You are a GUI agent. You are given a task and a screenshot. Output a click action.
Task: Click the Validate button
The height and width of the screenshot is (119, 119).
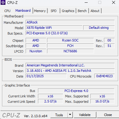click(85, 115)
